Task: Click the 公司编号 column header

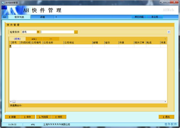Action: click(37, 43)
